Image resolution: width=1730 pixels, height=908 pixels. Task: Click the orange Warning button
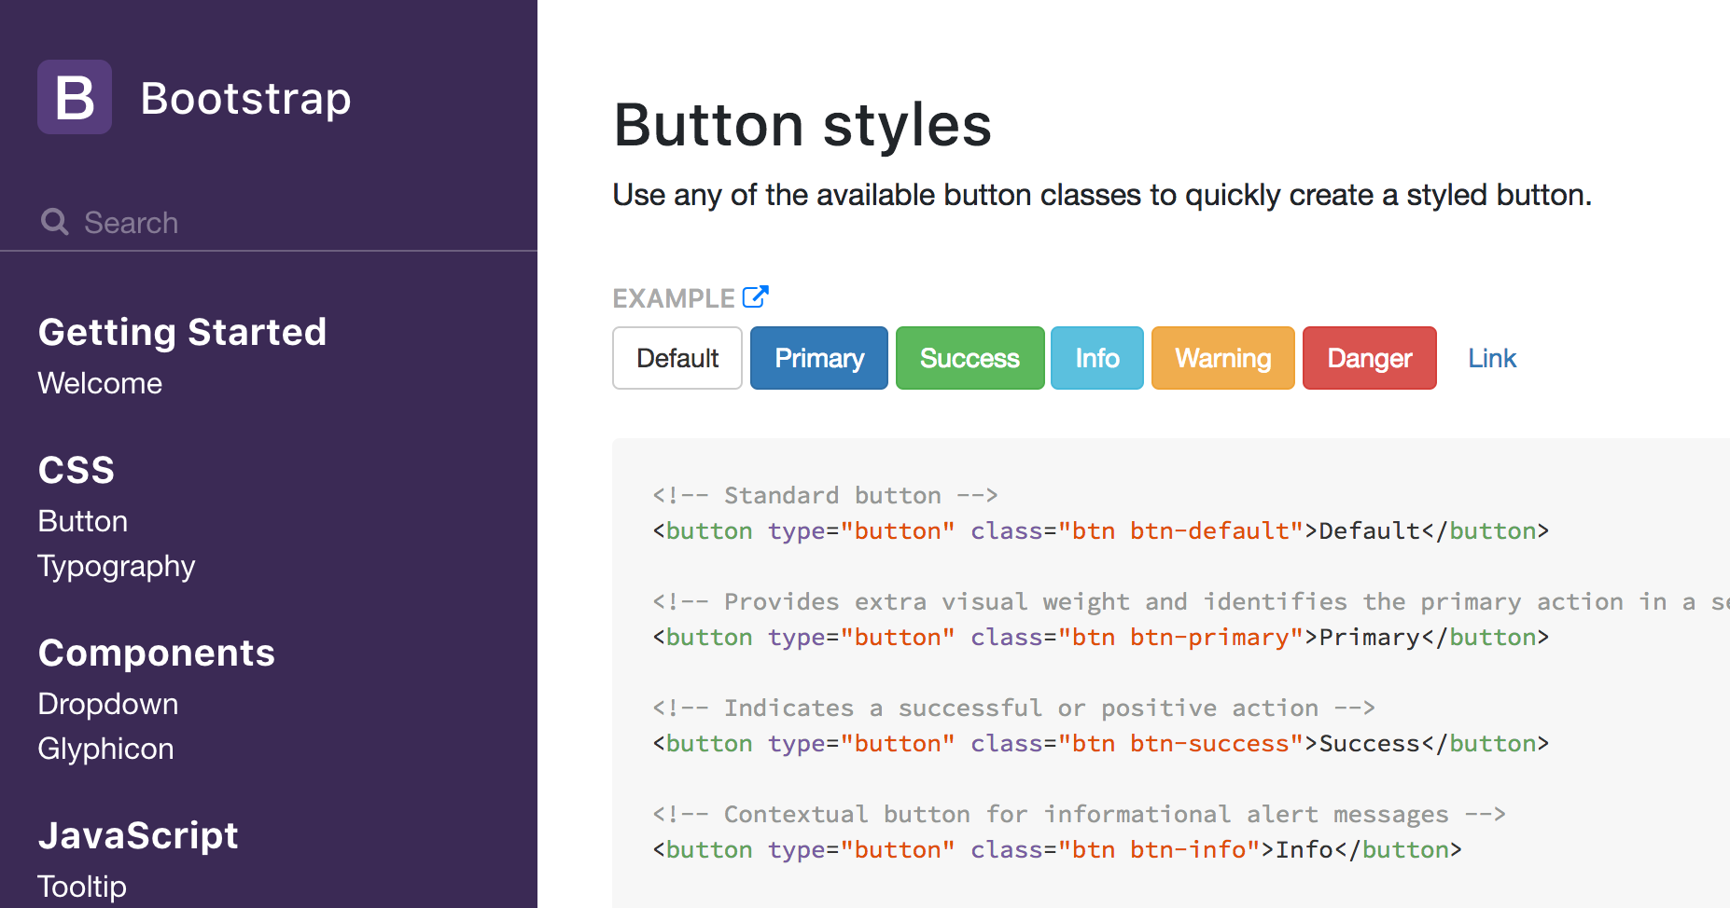coord(1223,358)
